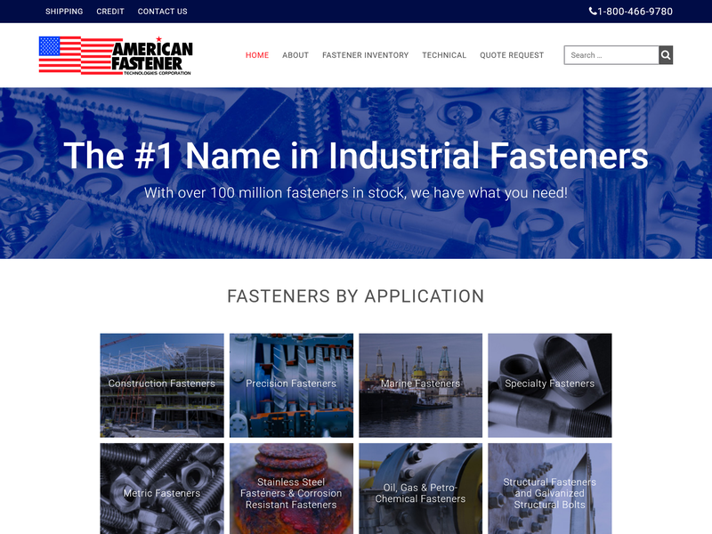
Task: Go to Contact Us page
Action: pos(163,12)
